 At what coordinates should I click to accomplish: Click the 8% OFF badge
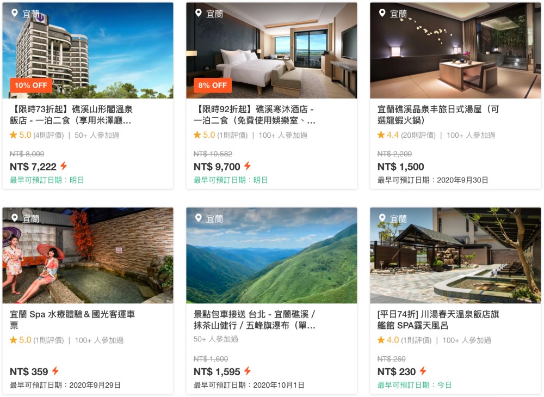click(212, 85)
